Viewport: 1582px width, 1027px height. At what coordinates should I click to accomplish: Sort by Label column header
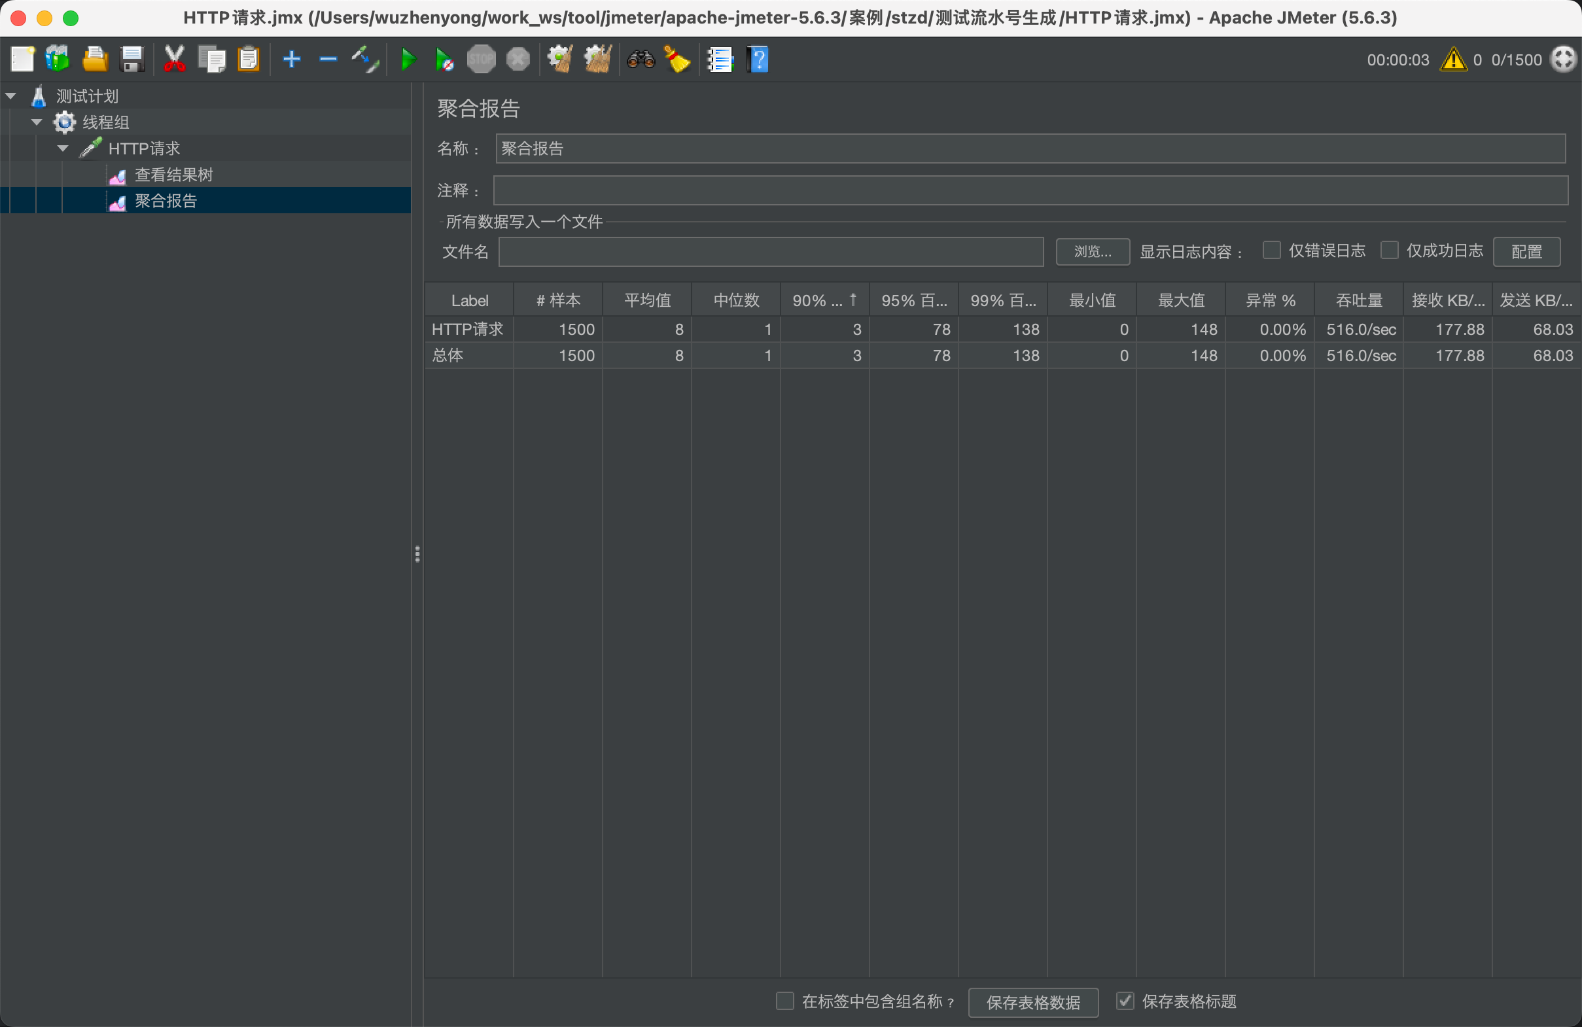pyautogui.click(x=469, y=300)
